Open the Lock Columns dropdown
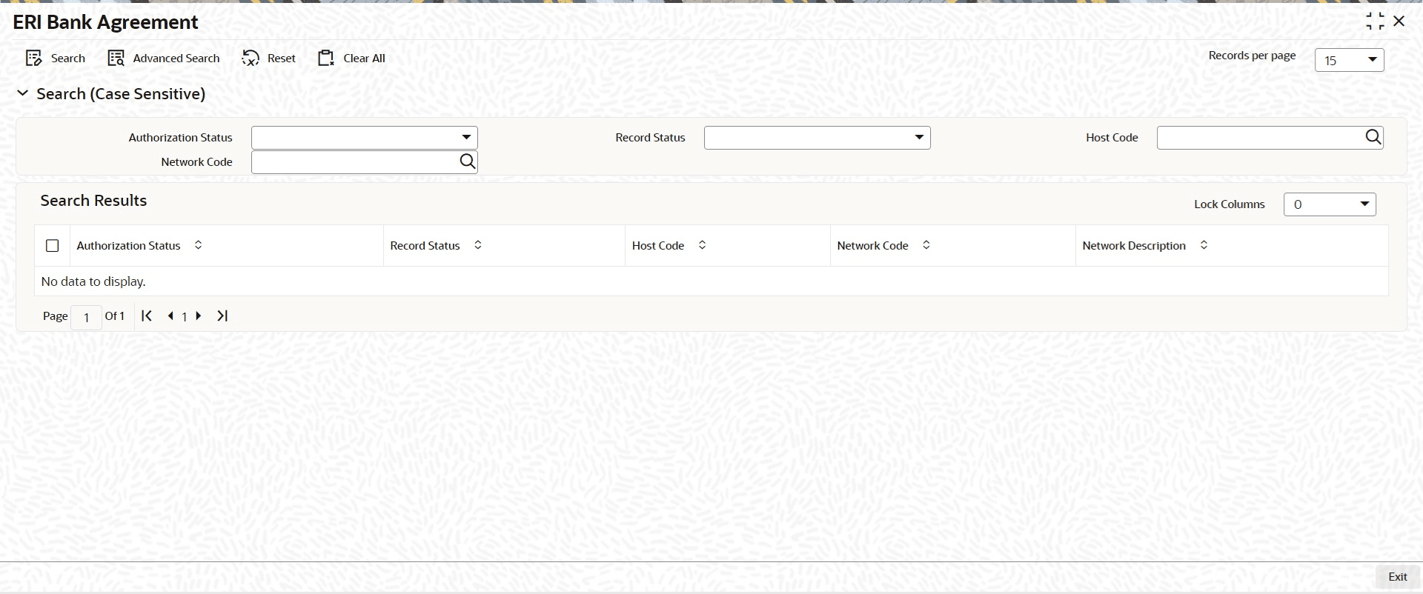The width and height of the screenshot is (1423, 594). pos(1330,204)
